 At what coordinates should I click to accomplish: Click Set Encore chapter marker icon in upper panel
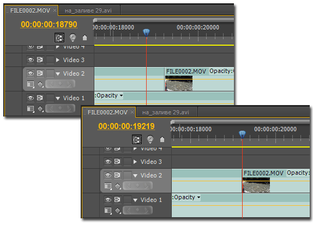(x=73, y=37)
